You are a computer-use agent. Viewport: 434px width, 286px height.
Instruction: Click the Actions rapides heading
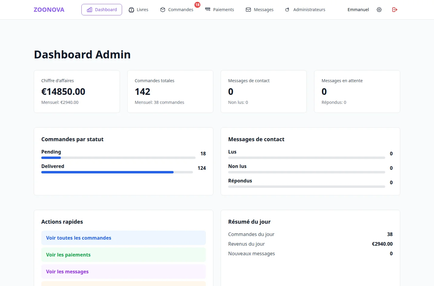pyautogui.click(x=62, y=222)
